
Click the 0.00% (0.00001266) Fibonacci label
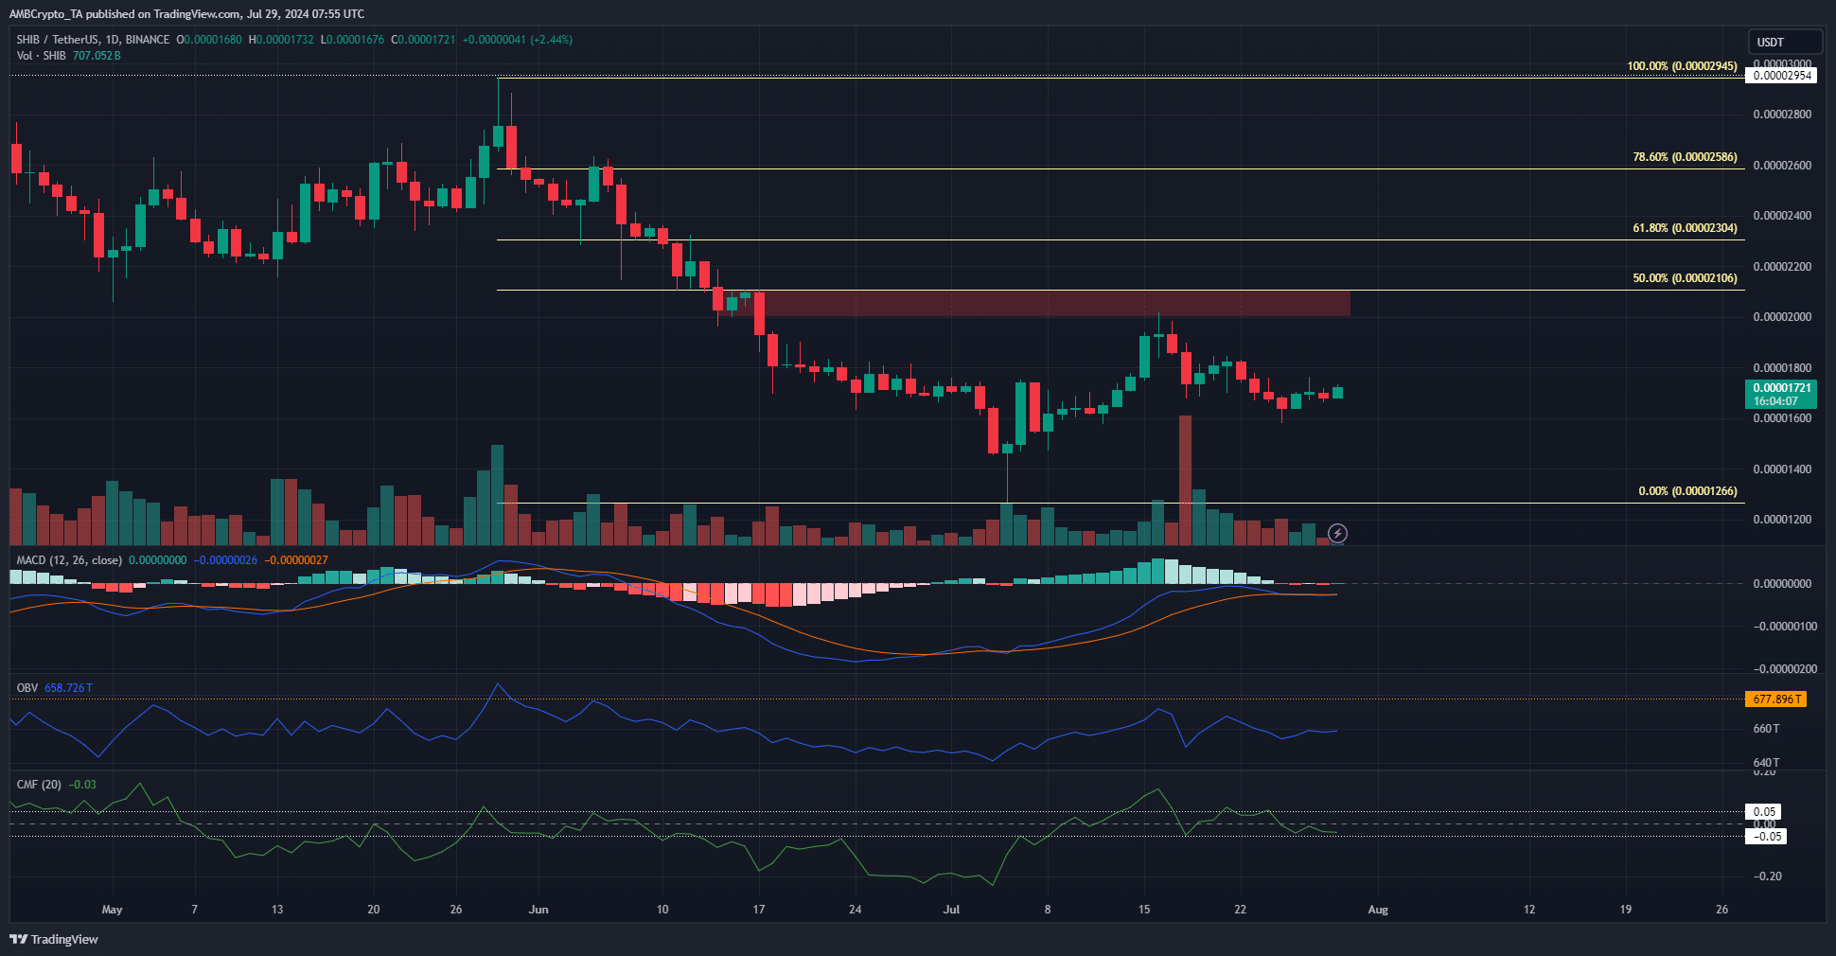[x=1687, y=491]
